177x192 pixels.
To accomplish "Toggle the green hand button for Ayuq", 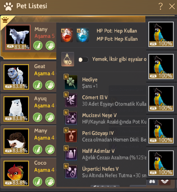I will tap(50, 117).
